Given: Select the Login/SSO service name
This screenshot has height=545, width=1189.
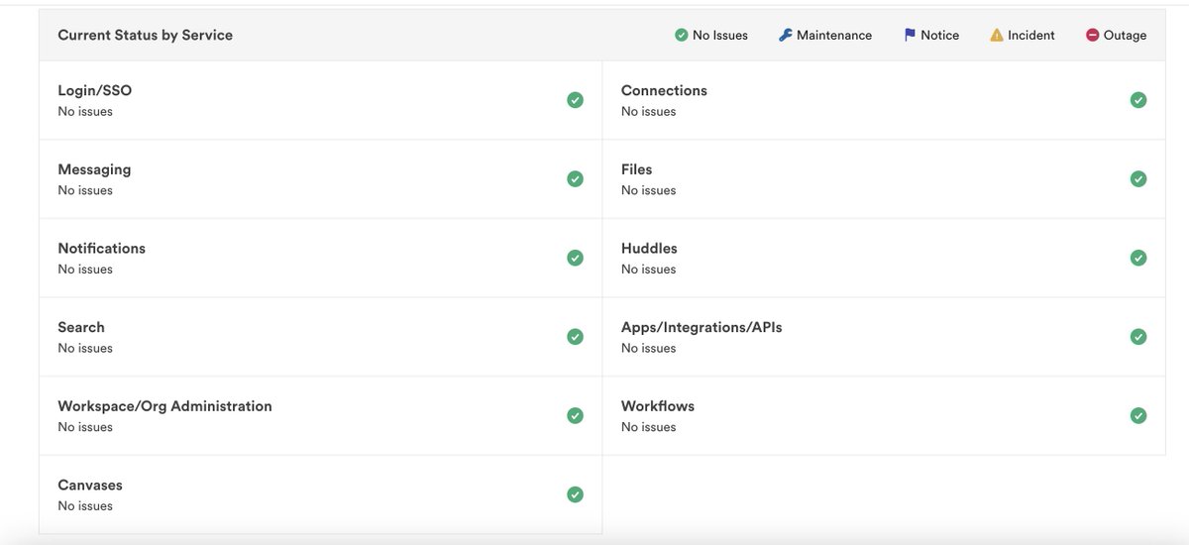Looking at the screenshot, I should tap(95, 90).
